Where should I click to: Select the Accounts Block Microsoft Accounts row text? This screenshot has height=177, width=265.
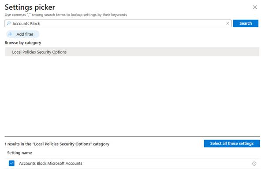[50, 163]
